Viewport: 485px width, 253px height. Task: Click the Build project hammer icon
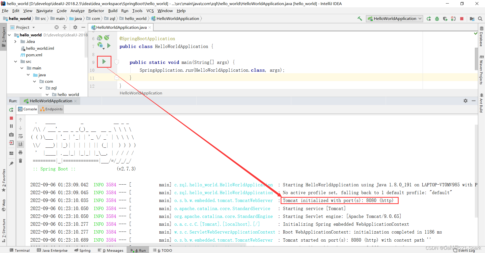360,18
